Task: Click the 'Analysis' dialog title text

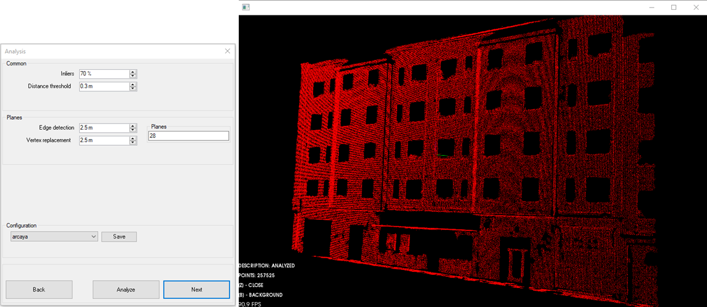Action: pos(14,52)
